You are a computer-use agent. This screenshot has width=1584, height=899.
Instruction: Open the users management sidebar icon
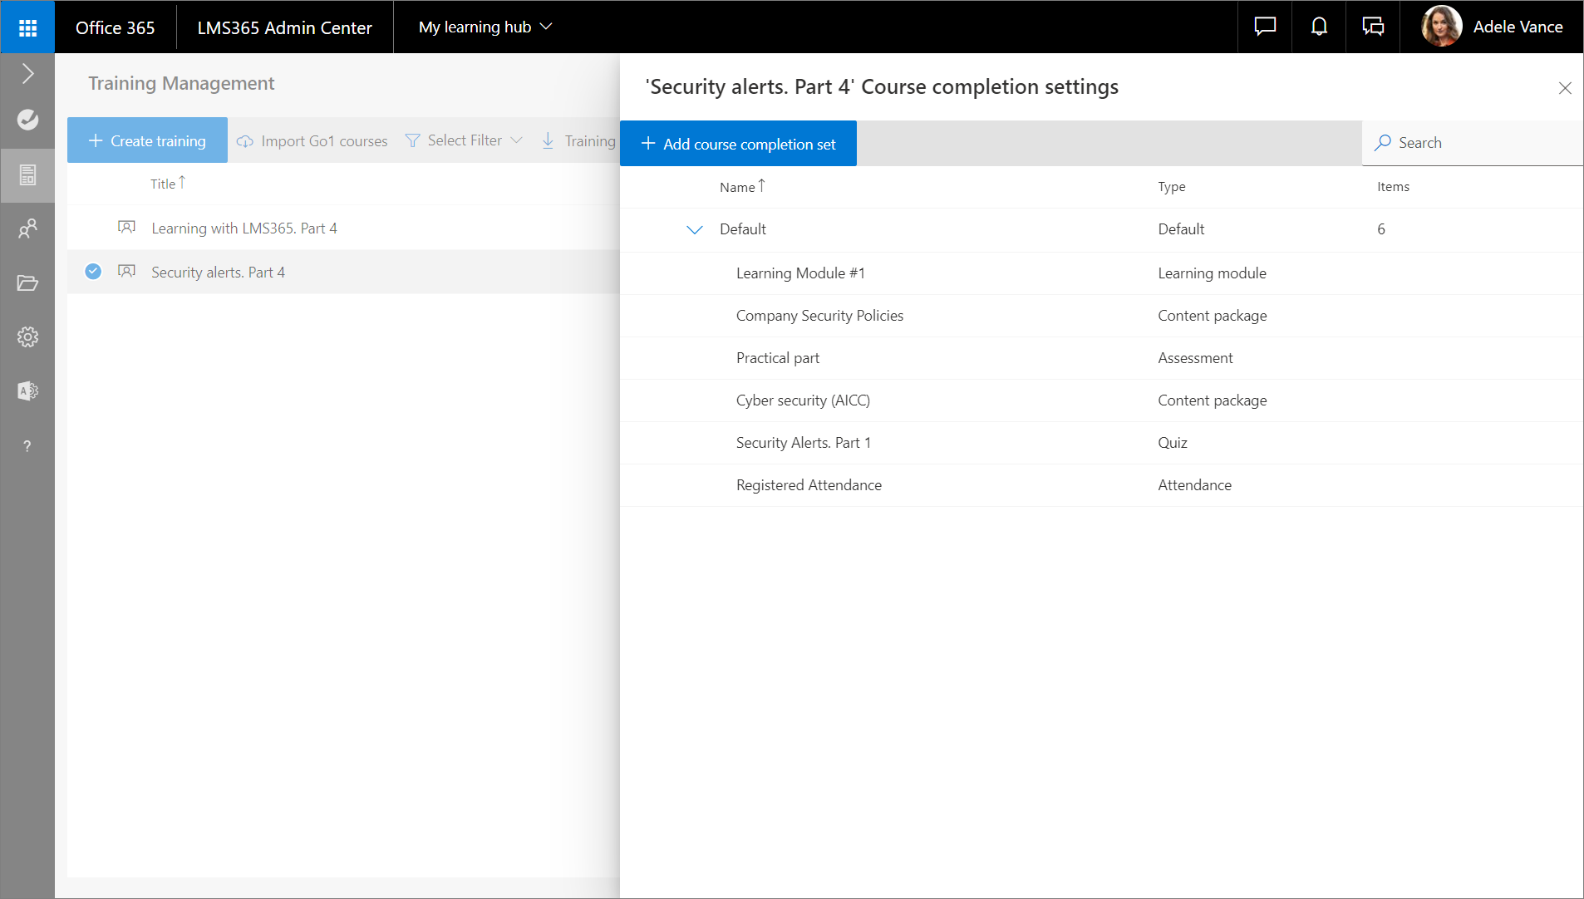coord(27,228)
